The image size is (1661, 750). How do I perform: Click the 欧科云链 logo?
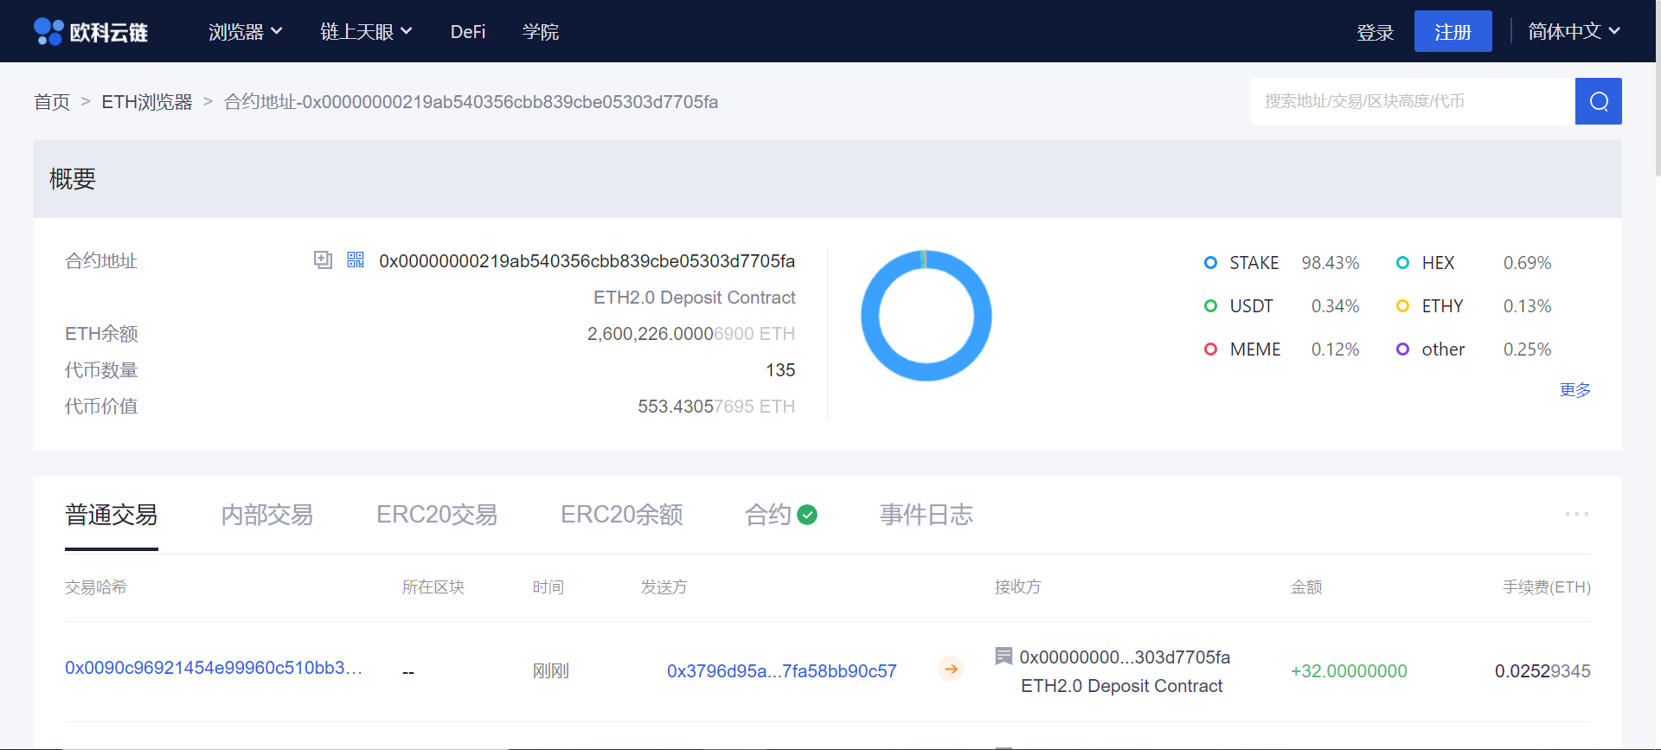tap(91, 32)
